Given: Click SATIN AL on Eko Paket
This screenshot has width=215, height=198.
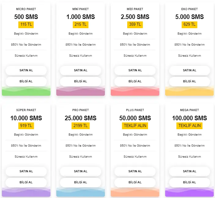Looking at the screenshot, I should (190, 70).
